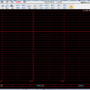
Task: Click the 板块 sector button label
Action: pyautogui.click(x=46, y=5)
